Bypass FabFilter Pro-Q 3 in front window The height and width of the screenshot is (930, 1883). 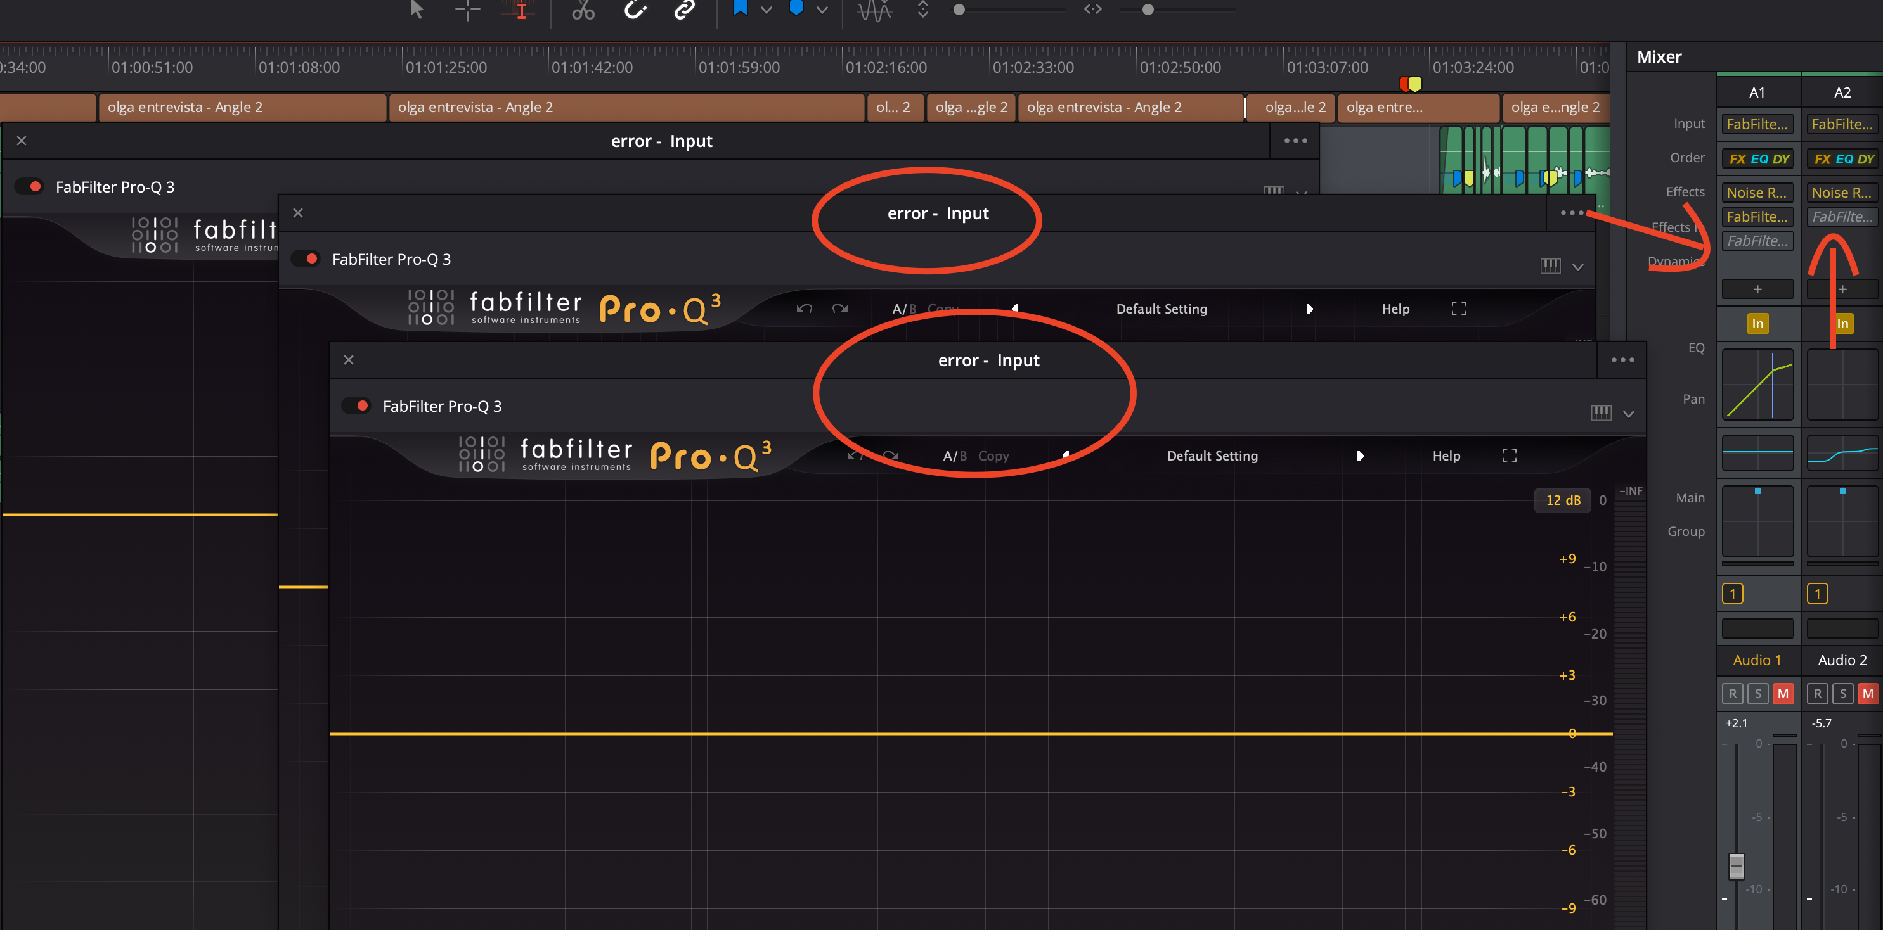(x=357, y=405)
